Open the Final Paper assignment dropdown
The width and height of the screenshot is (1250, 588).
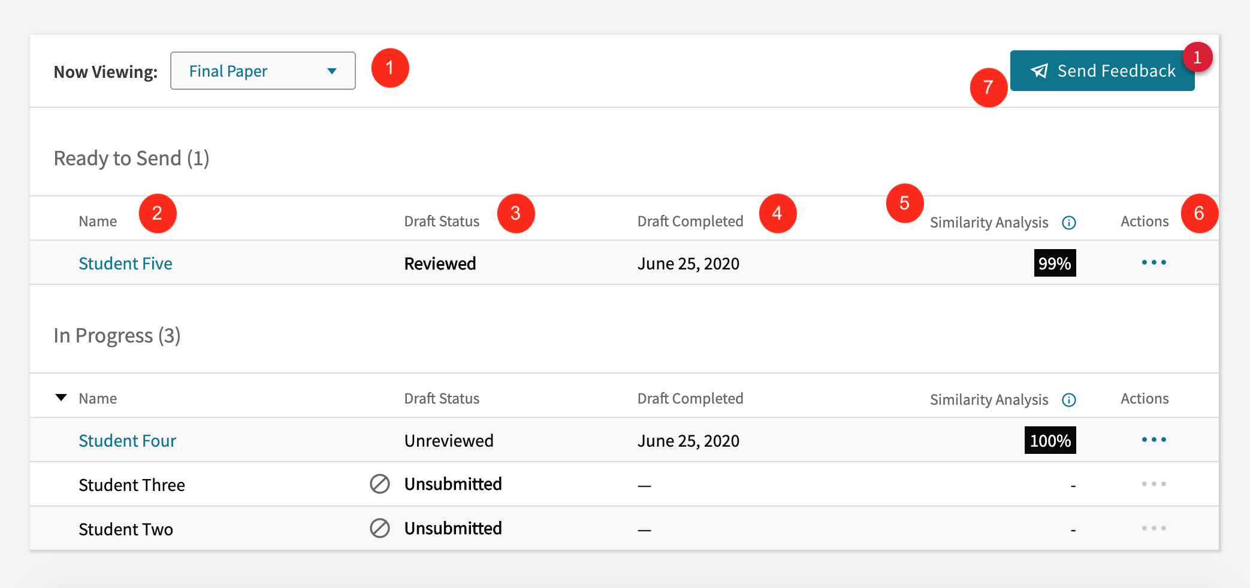point(262,71)
